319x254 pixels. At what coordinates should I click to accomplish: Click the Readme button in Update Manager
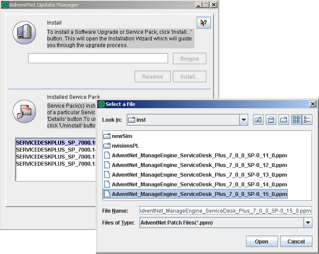coord(153,76)
